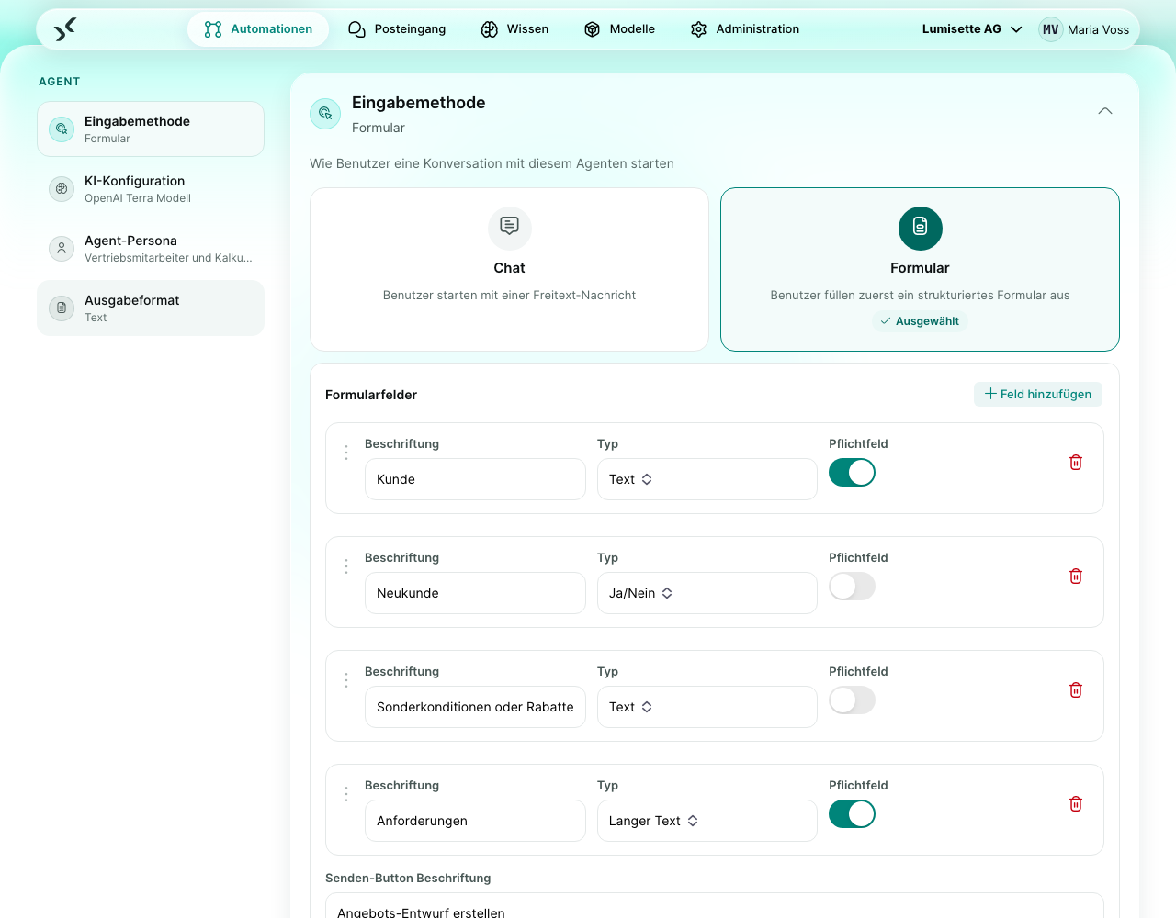Open the Ja/Nein type dropdown for Neukunde
Screen dimensions: 1176x918
coord(707,593)
